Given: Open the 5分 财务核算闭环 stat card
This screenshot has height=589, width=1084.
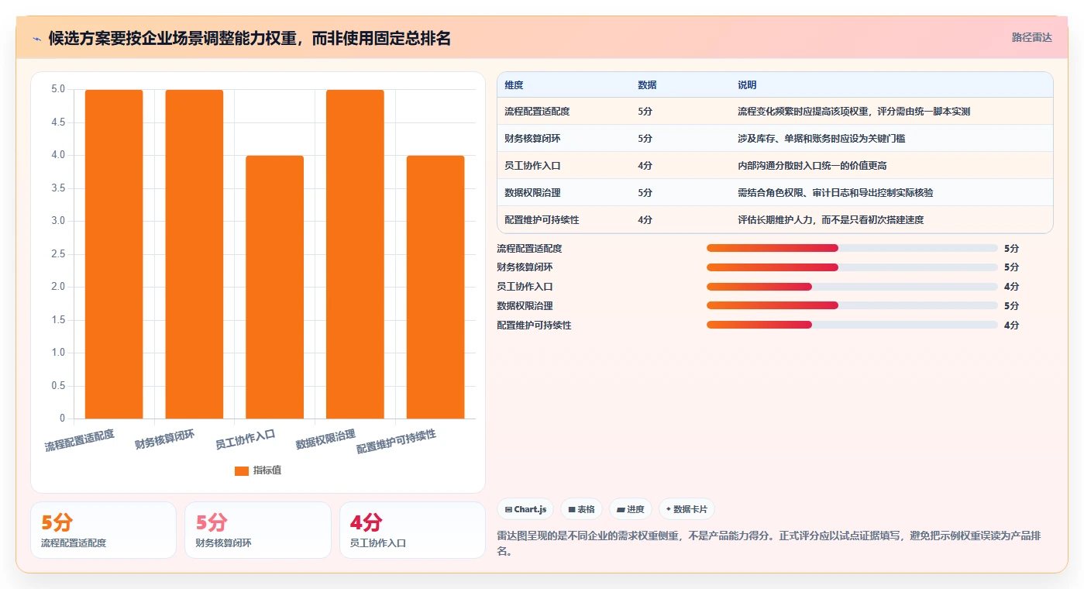Looking at the screenshot, I should [x=257, y=530].
